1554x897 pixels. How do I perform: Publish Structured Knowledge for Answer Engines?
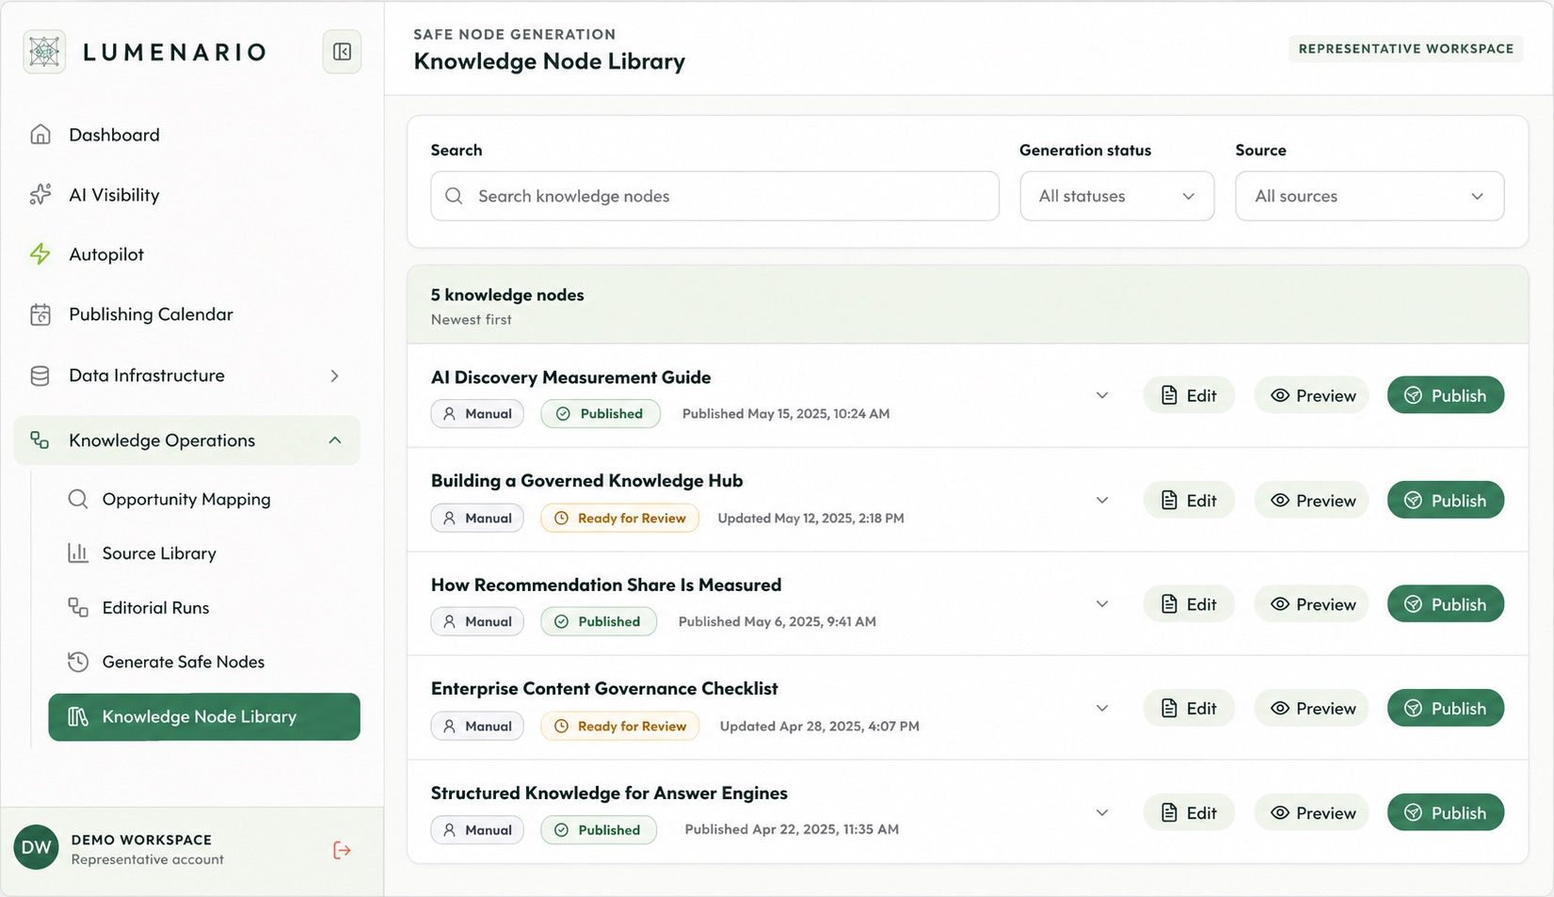[1446, 812]
